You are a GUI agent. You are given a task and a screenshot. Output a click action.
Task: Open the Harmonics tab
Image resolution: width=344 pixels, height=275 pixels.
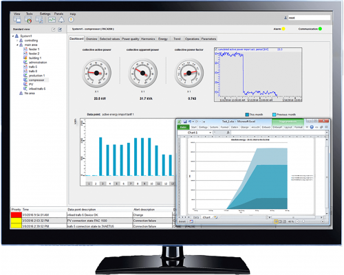tap(148, 39)
